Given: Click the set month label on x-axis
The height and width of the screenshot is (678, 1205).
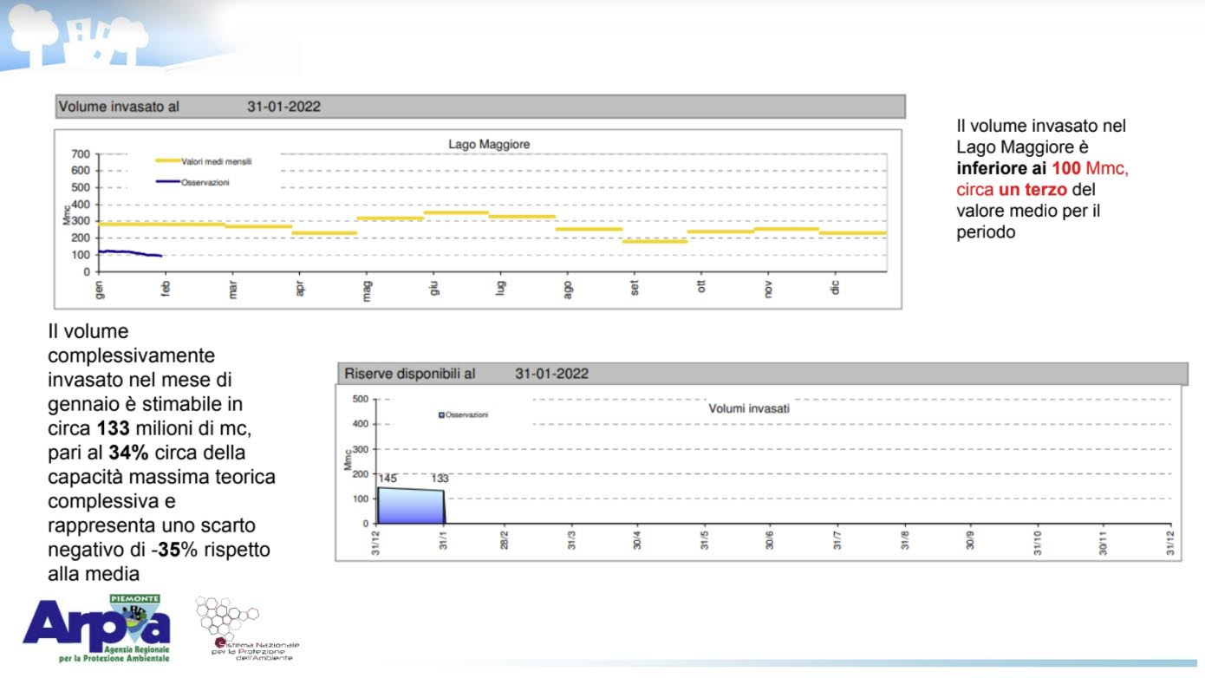Looking at the screenshot, I should (x=635, y=288).
